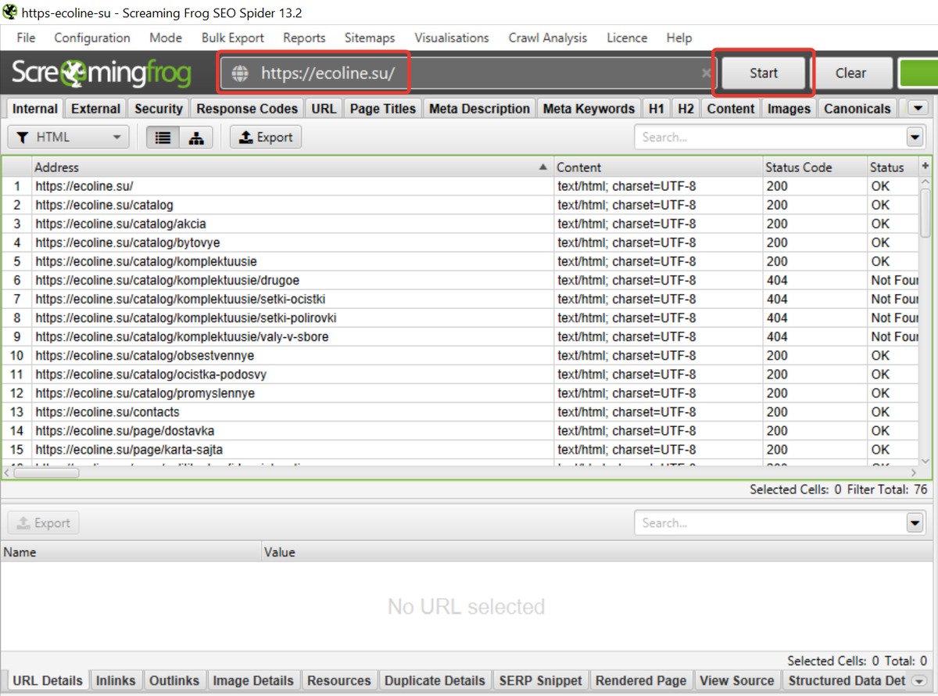Viewport: 938px width, 696px height.
Task: Open the Bulk Export menu
Action: (x=232, y=38)
